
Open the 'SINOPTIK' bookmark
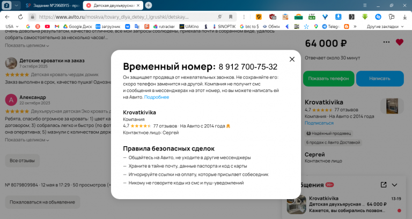tap(224, 26)
